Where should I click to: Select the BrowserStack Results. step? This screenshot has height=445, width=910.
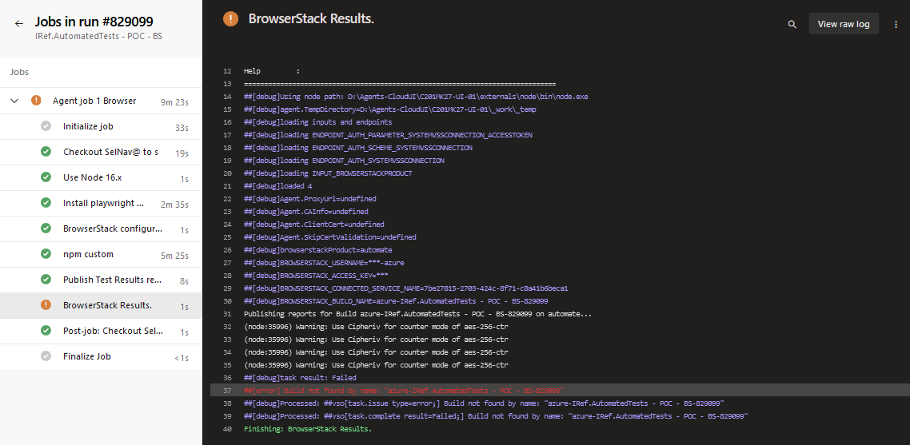pyautogui.click(x=101, y=305)
